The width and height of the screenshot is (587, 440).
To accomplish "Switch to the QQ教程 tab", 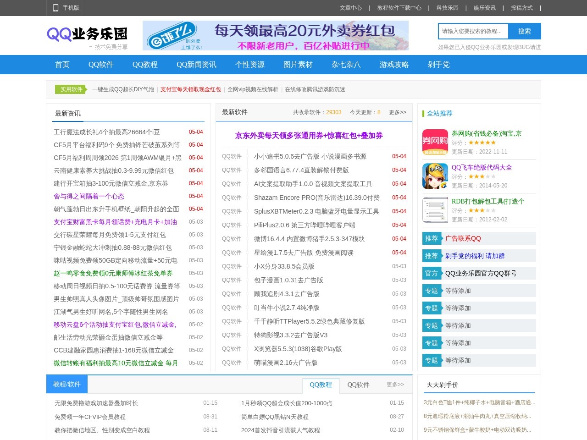I will 321,385.
